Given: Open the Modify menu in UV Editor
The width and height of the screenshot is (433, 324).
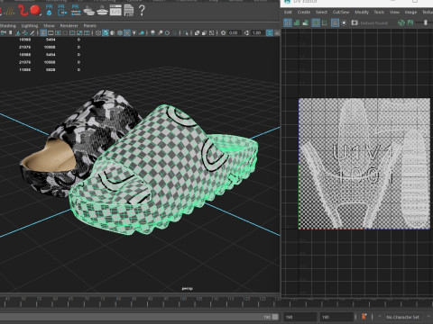Looking at the screenshot, I should [x=362, y=12].
